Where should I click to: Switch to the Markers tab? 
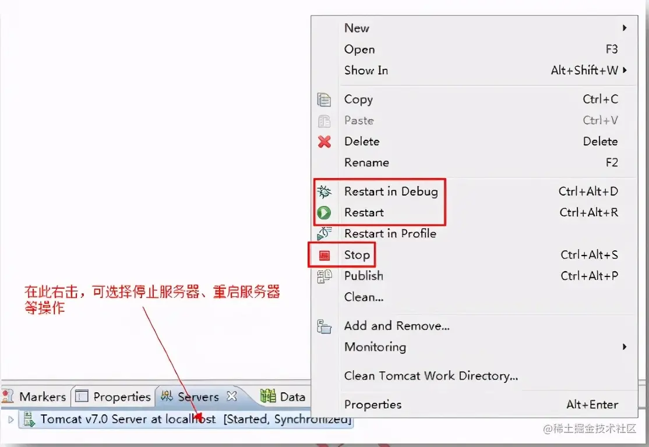[x=34, y=396]
